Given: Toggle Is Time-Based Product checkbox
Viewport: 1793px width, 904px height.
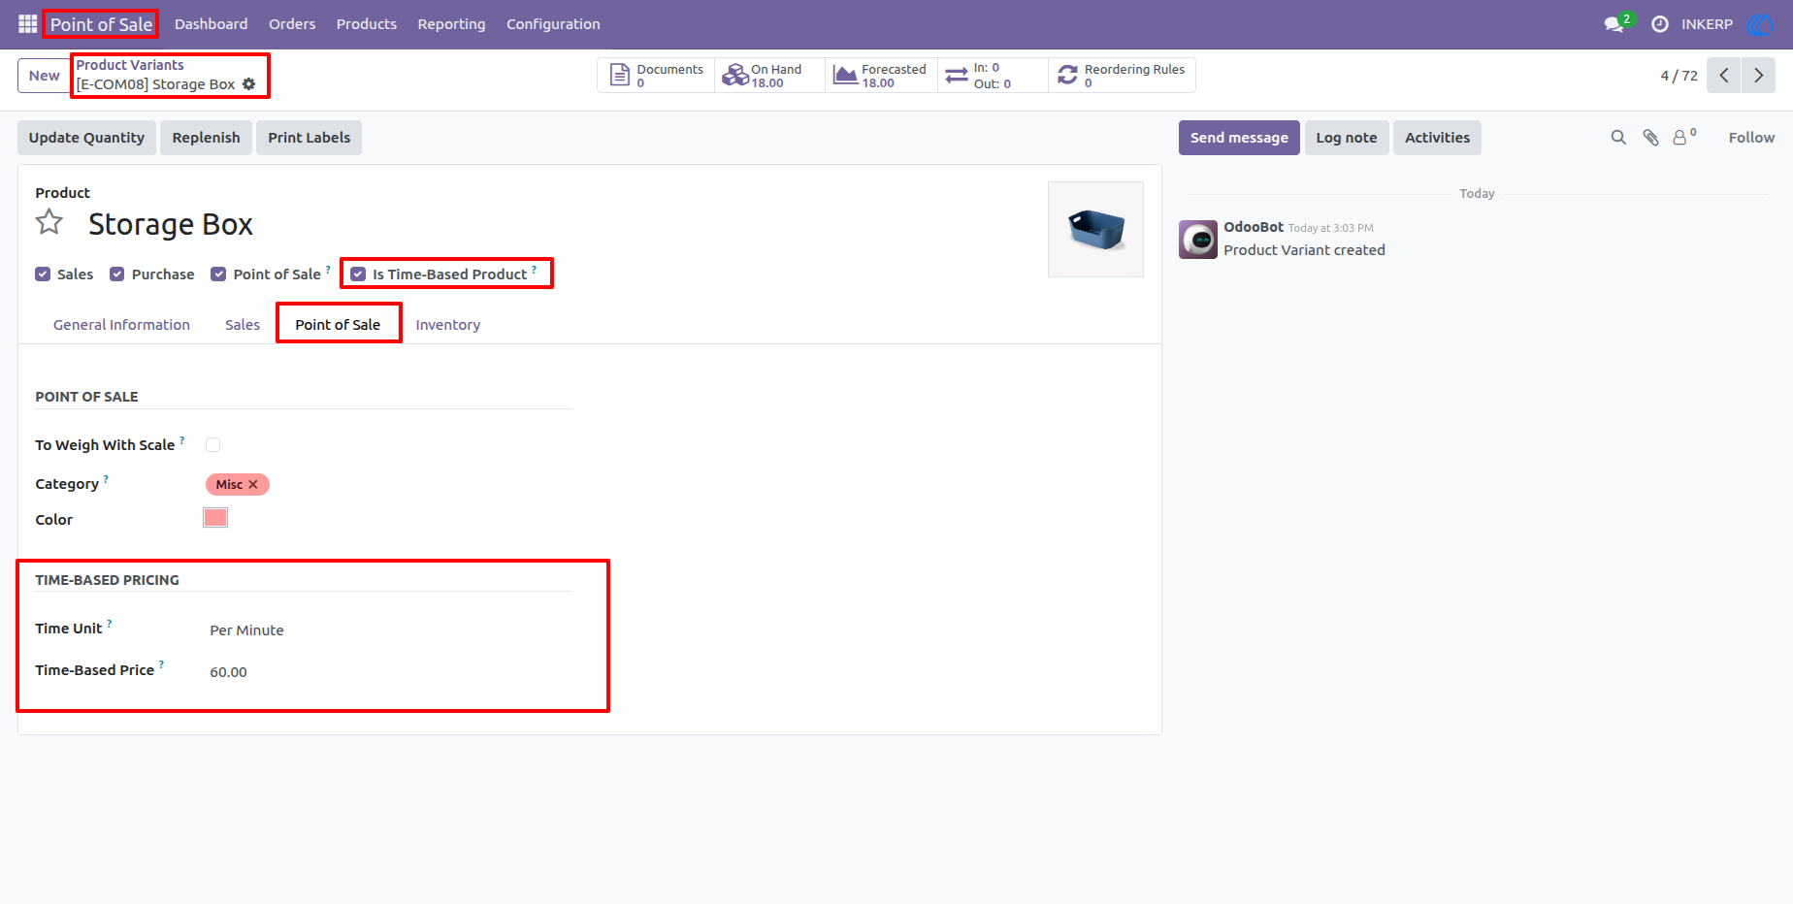Looking at the screenshot, I should click(358, 274).
